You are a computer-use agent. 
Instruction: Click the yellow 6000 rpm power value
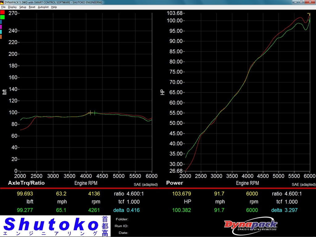252,194
